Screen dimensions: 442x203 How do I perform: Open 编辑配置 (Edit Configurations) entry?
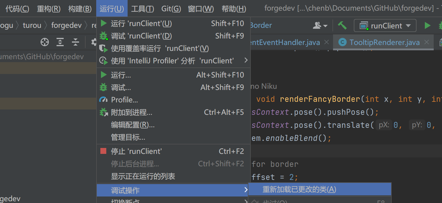click(133, 125)
